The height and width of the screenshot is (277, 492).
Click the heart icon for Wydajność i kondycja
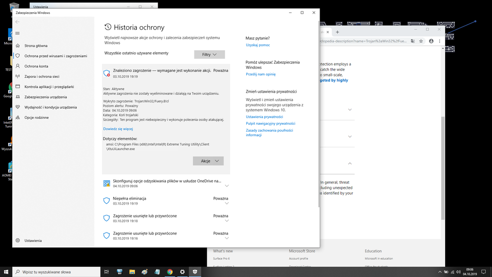pyautogui.click(x=18, y=107)
